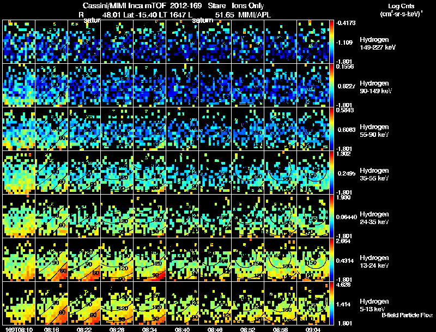Click the '(cm²-sr-s-keV)' units label
The width and height of the screenshot is (436, 332).
401,14
